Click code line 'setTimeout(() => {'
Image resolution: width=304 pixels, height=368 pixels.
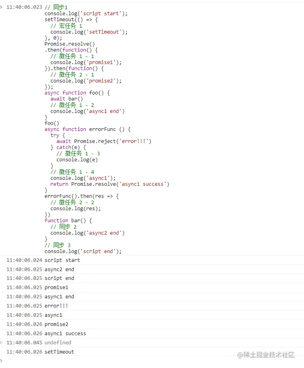pos(71,20)
